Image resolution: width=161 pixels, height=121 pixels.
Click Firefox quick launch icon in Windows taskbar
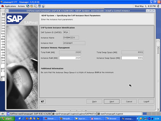click(x=27, y=119)
